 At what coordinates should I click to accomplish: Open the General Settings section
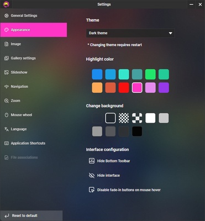click(34, 15)
